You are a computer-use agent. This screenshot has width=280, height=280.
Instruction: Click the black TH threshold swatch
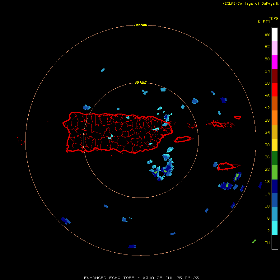(x=275, y=242)
